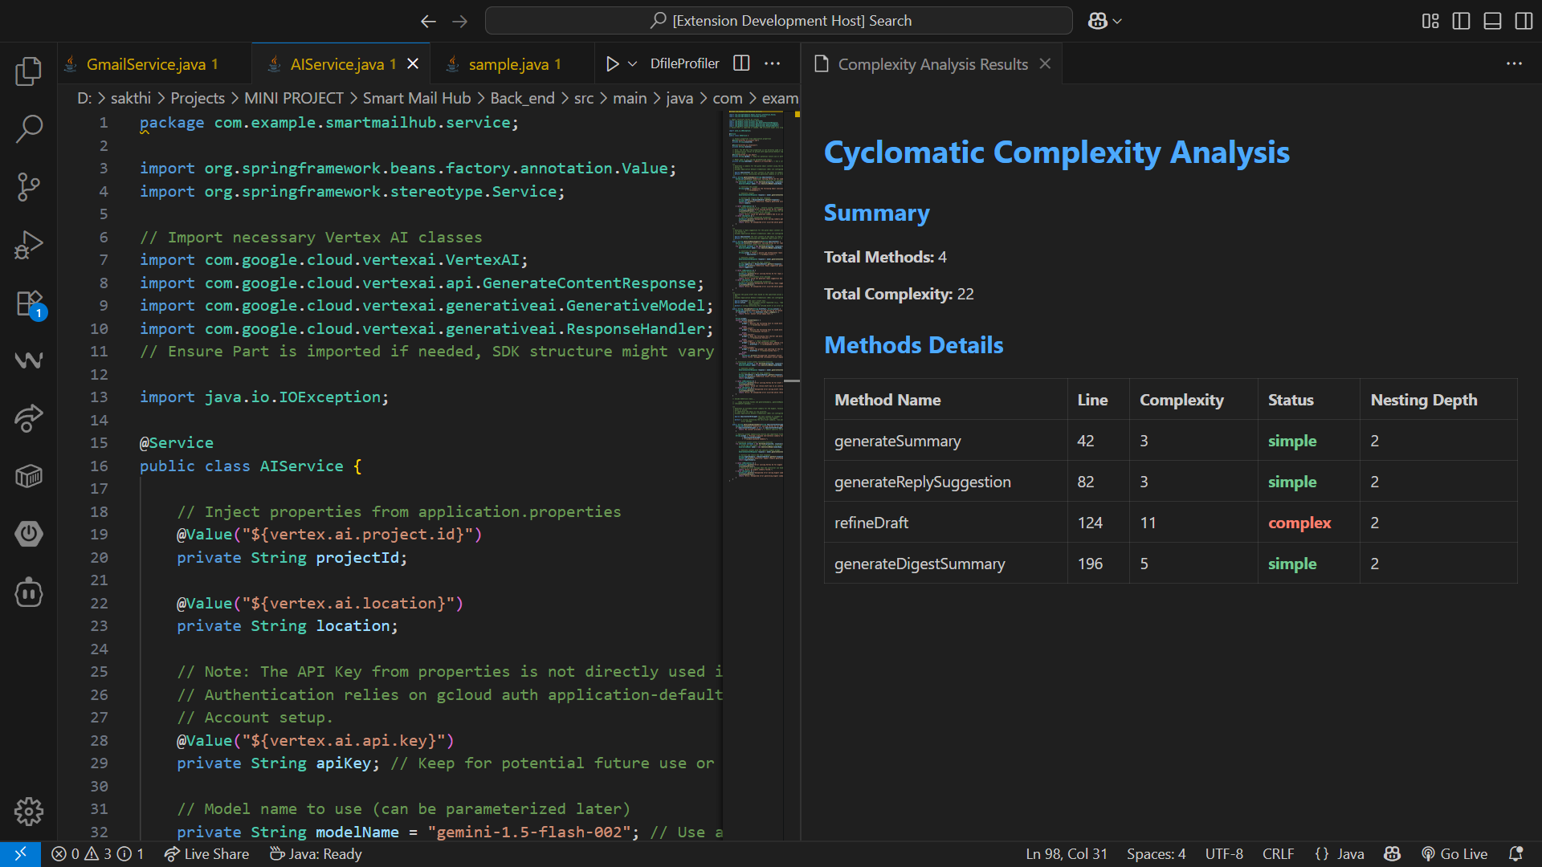1542x867 pixels.
Task: Click the Run Java play button
Action: tap(612, 64)
